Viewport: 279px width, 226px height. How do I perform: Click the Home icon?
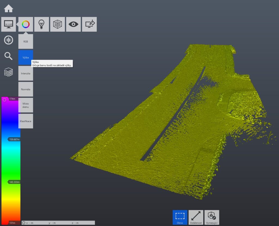pyautogui.click(x=8, y=8)
